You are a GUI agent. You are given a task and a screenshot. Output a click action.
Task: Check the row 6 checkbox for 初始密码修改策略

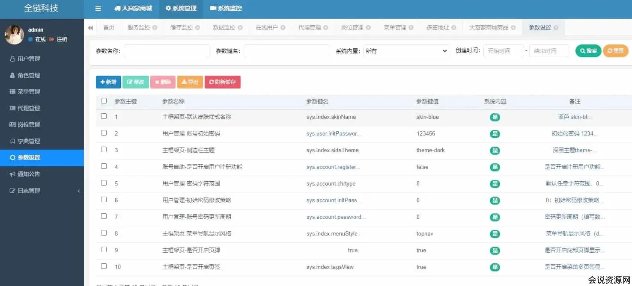coord(104,200)
